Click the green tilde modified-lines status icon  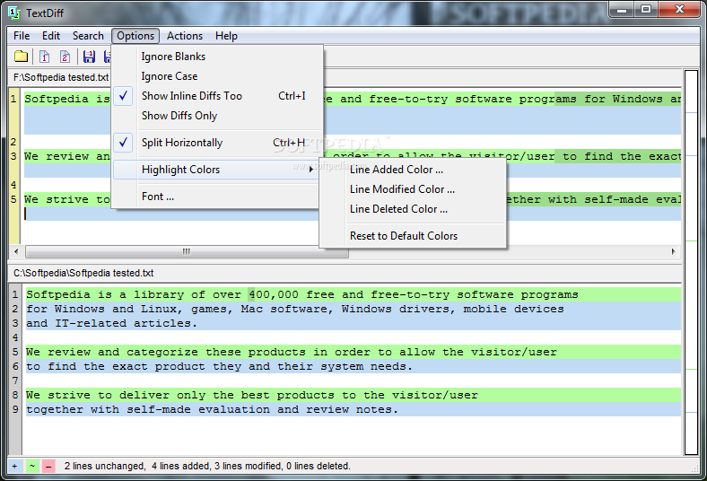pyautogui.click(x=32, y=466)
